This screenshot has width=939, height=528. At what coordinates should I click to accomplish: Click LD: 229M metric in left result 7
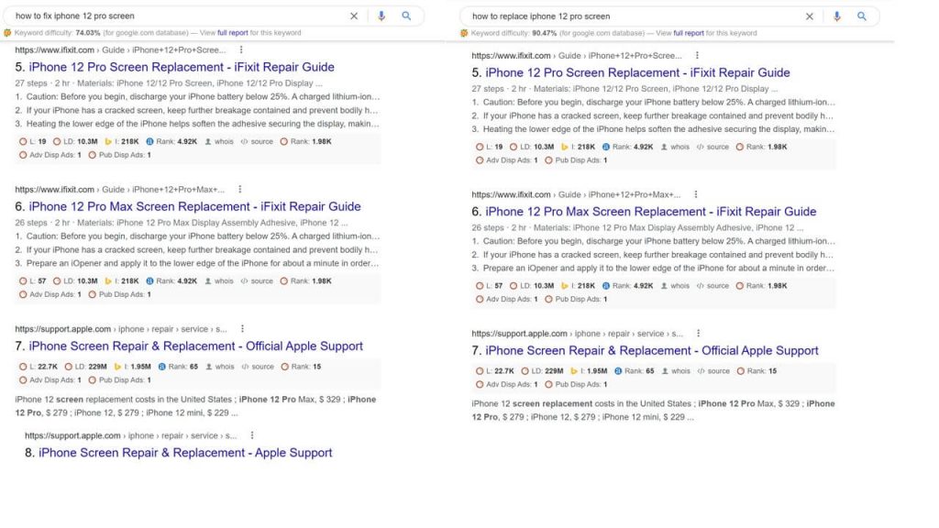pyautogui.click(x=85, y=367)
